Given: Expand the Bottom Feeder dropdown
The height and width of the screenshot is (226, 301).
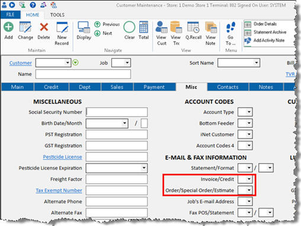Looking at the screenshot, I should pos(249,123).
